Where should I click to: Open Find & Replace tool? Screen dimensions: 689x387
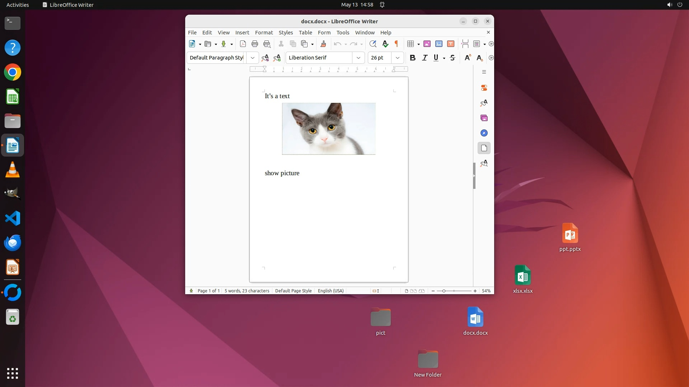373,44
